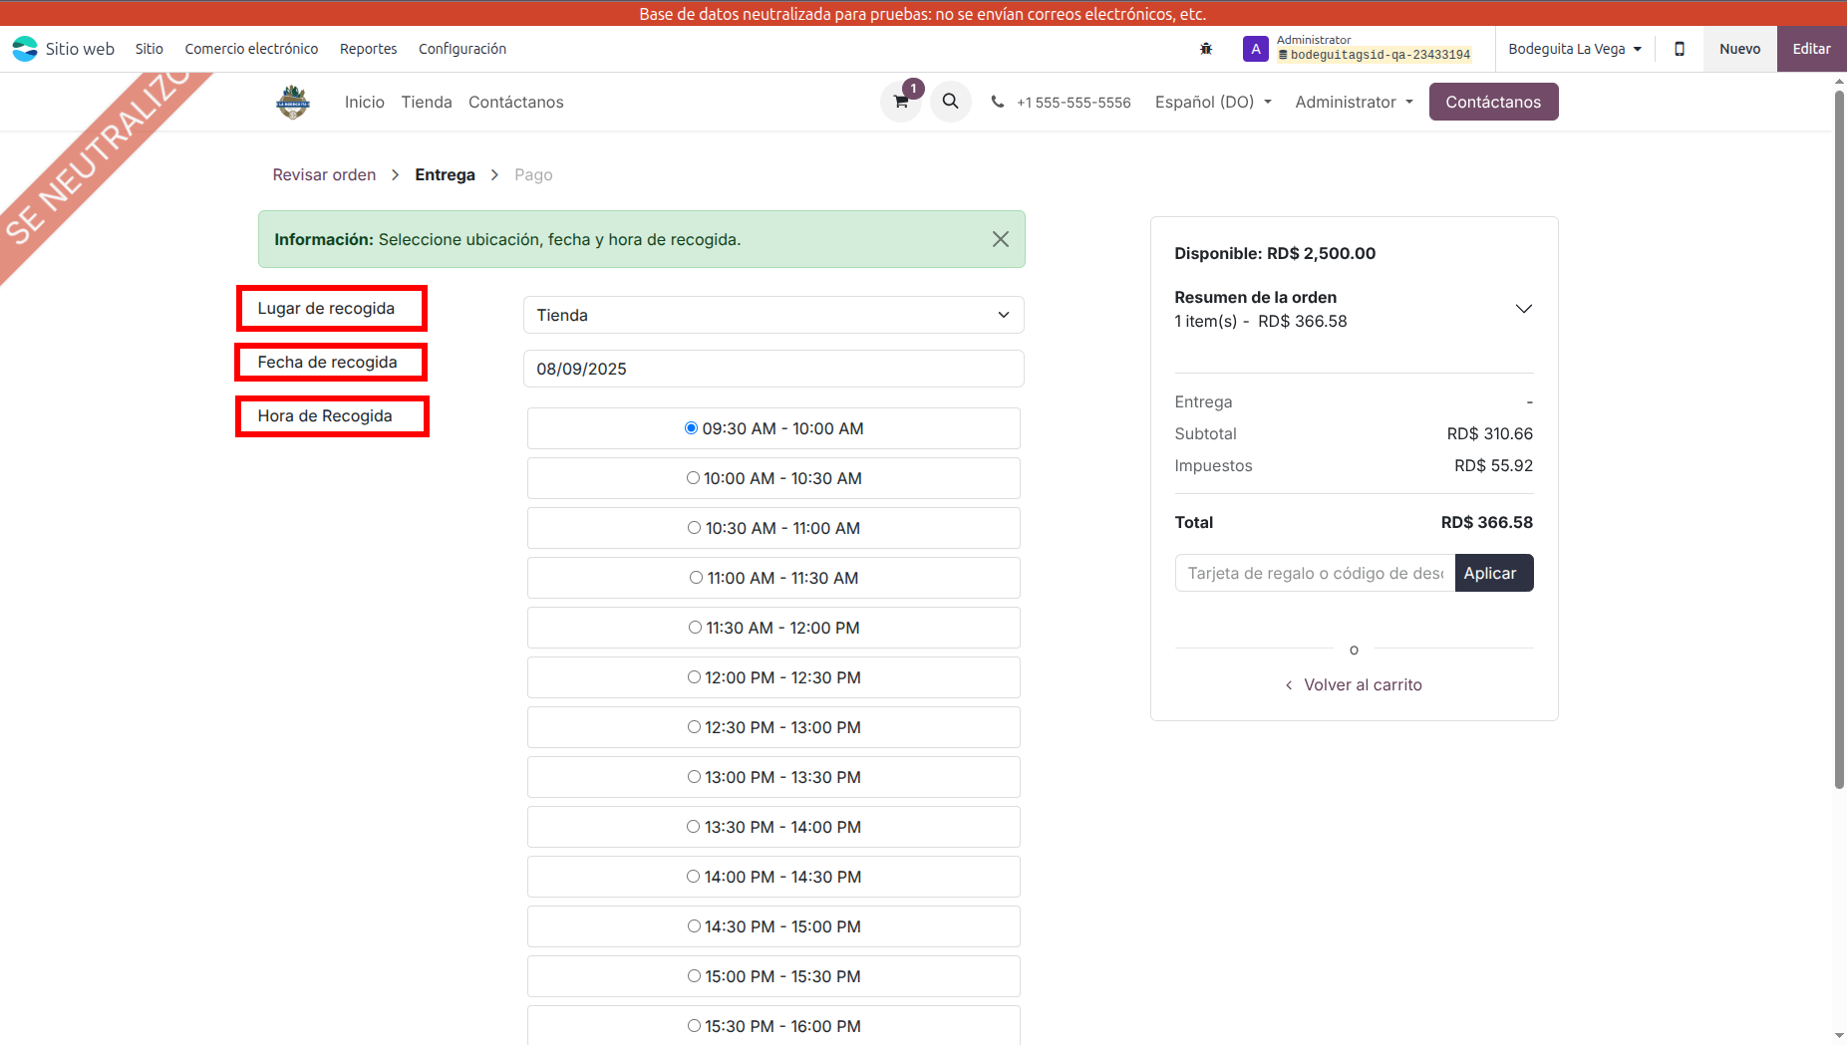The image size is (1847, 1045).
Task: Toggle the mobile preview icon
Action: click(x=1680, y=49)
